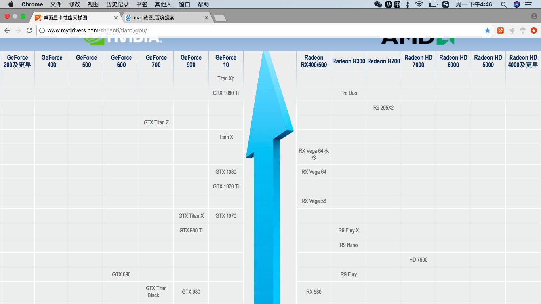Open the Apple menu
541x304 pixels.
(11, 4)
